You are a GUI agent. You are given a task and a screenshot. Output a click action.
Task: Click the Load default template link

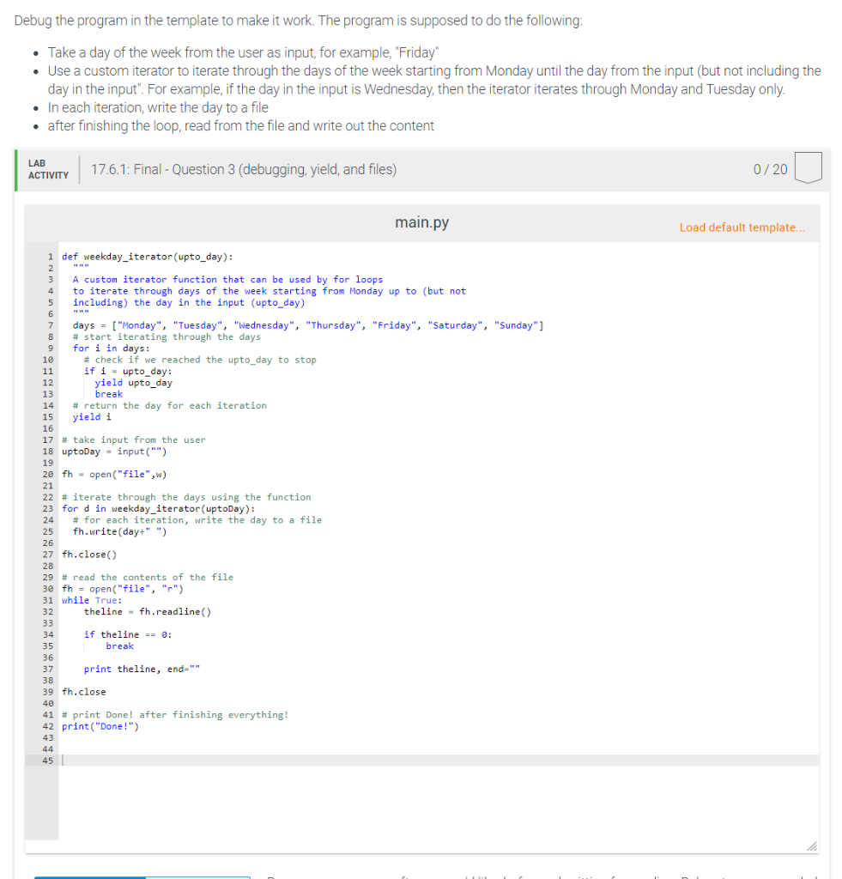(x=741, y=227)
